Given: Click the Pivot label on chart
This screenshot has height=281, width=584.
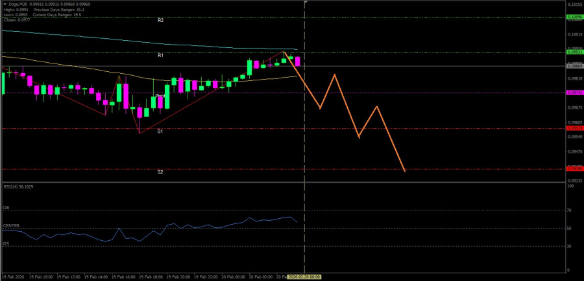Looking at the screenshot, I should (x=160, y=96).
